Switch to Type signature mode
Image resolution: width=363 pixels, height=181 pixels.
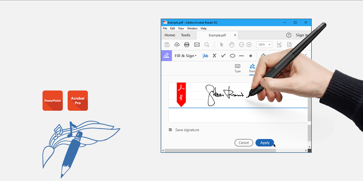point(237,68)
